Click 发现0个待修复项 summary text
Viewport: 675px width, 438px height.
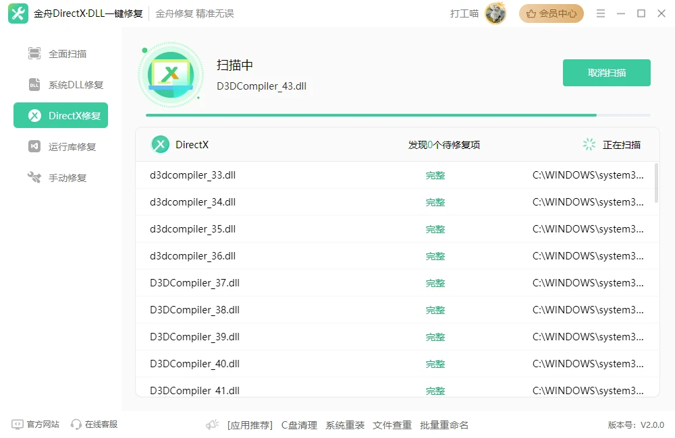[x=444, y=145]
